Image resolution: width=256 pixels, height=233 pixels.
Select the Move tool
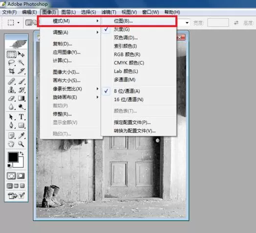(x=21, y=54)
